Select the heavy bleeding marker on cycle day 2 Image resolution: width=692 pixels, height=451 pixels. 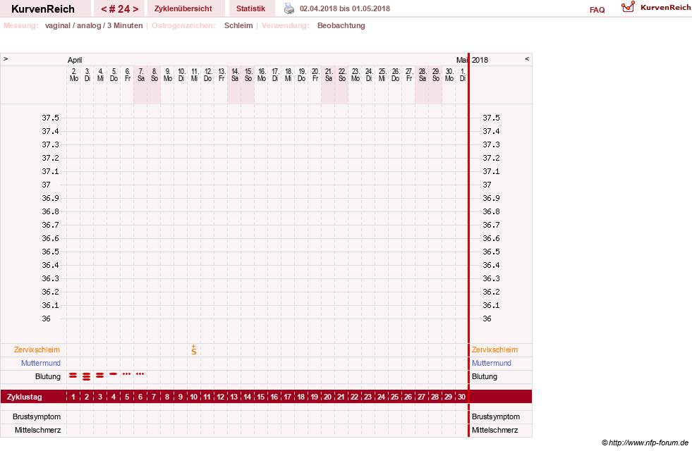[87, 376]
